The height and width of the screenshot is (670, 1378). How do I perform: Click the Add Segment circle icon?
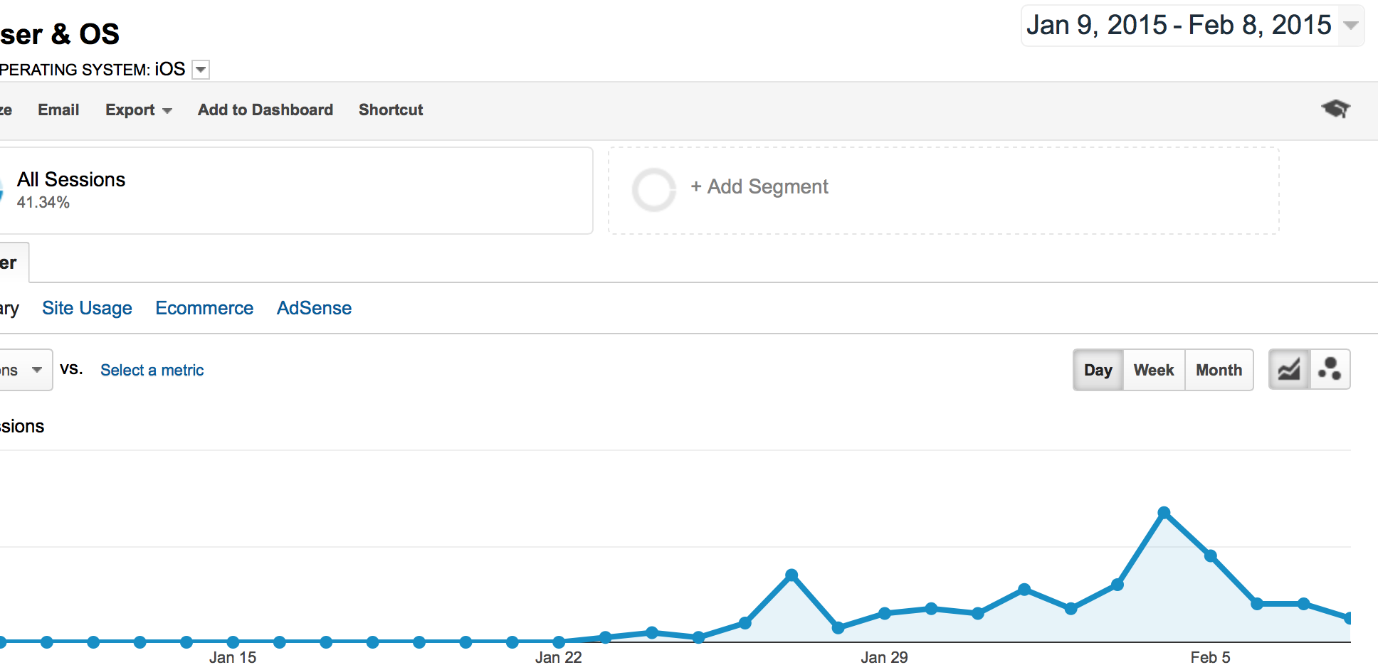pos(653,190)
